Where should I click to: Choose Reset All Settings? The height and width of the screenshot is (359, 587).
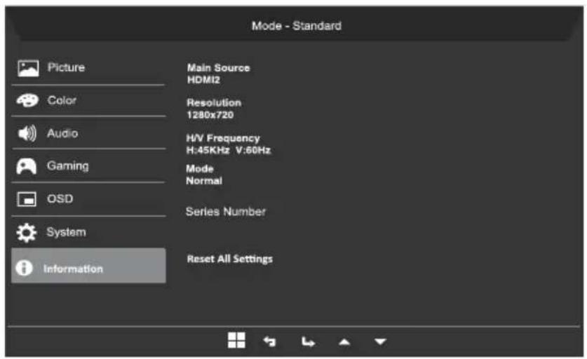[x=230, y=259]
